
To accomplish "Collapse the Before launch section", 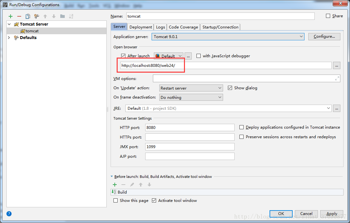I will 112,176.
